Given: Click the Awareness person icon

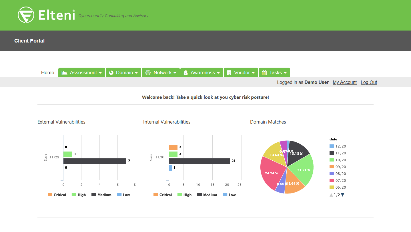Looking at the screenshot, I should [185, 73].
